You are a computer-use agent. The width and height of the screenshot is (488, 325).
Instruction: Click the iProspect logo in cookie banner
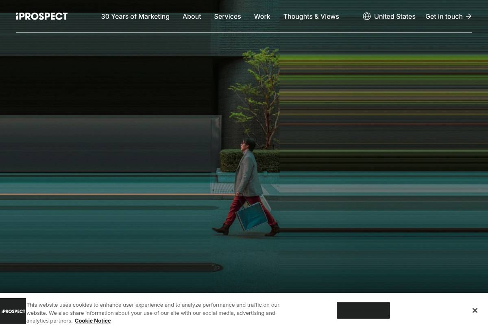tap(13, 311)
